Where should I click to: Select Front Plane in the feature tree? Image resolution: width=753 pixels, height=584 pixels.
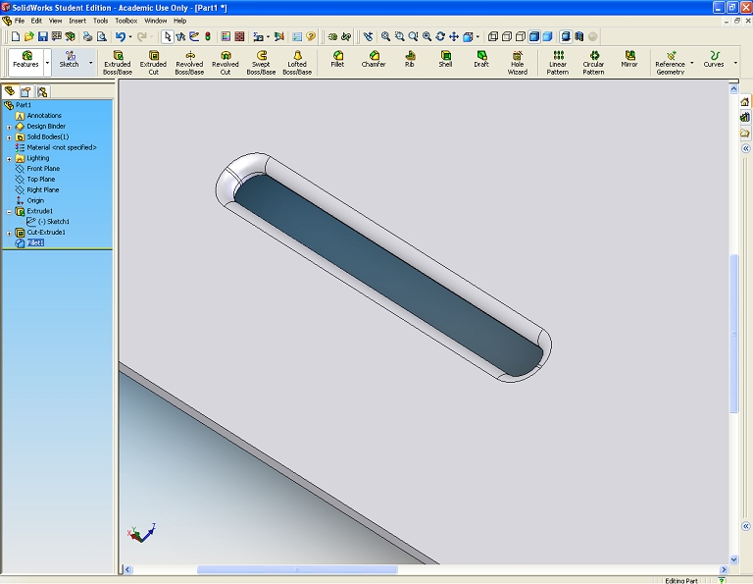(x=42, y=169)
